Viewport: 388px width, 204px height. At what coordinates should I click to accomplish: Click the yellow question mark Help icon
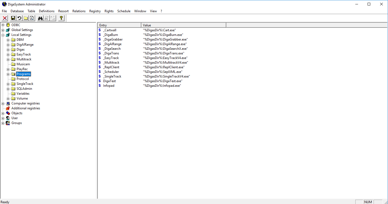point(61,18)
